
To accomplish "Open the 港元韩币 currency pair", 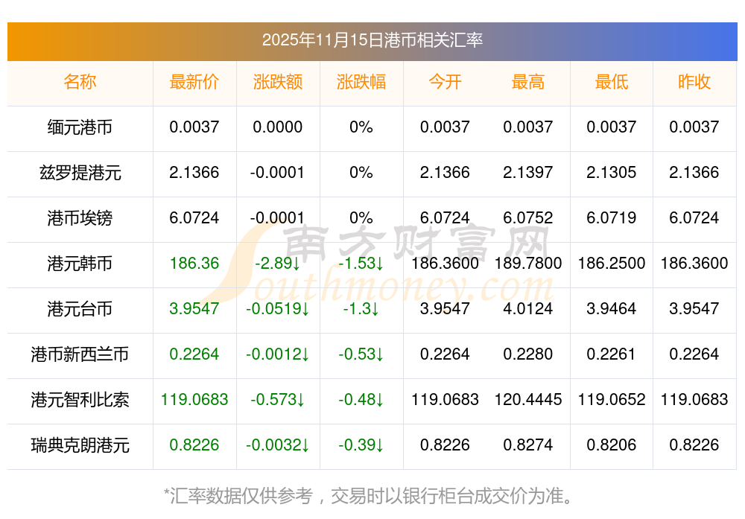I will [80, 264].
